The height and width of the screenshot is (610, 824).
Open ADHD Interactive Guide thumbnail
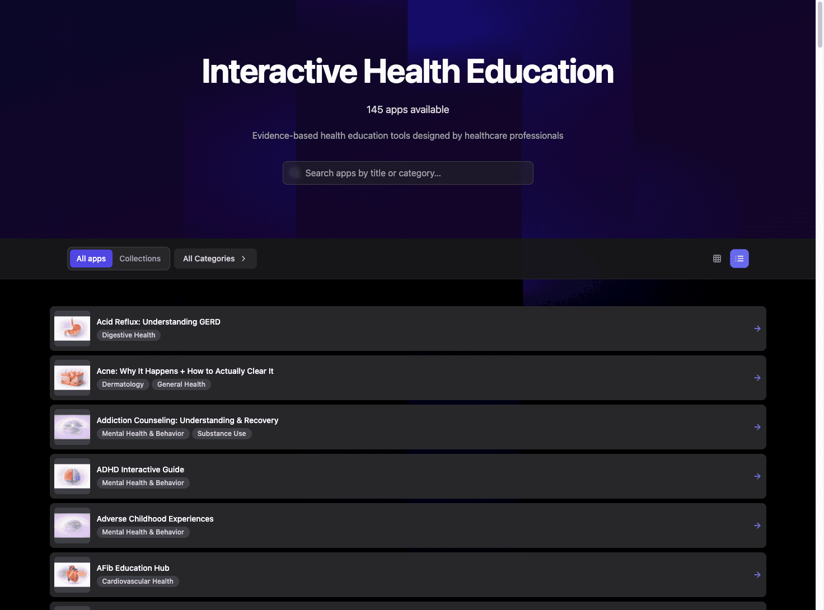72,476
